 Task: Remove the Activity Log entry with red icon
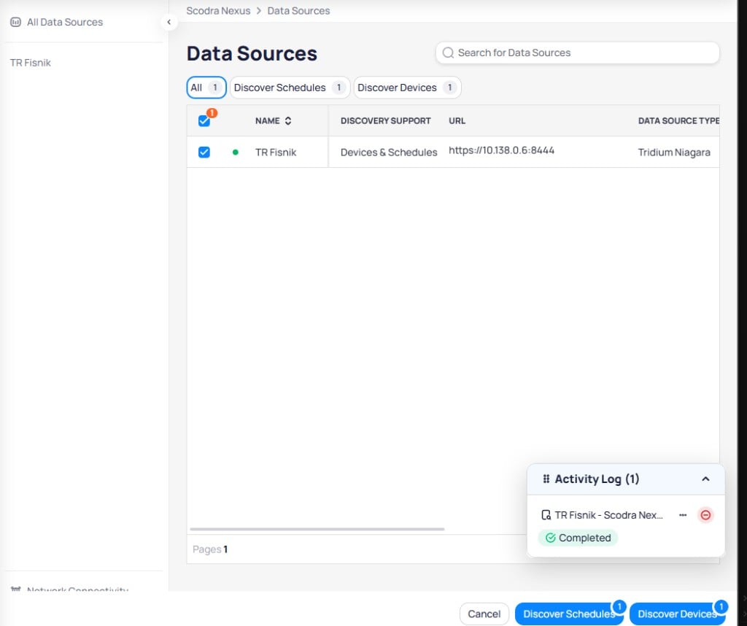[705, 515]
